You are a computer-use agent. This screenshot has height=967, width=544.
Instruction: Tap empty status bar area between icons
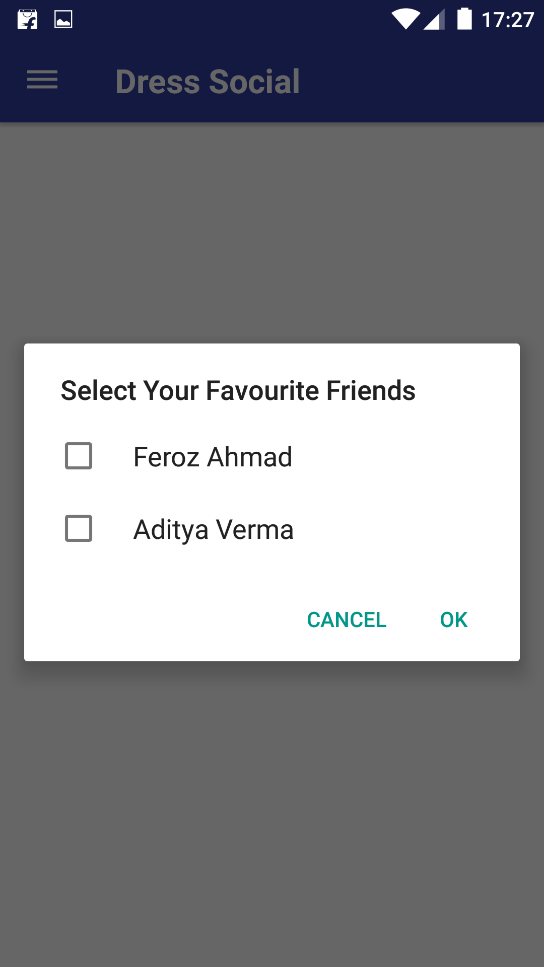click(x=232, y=20)
